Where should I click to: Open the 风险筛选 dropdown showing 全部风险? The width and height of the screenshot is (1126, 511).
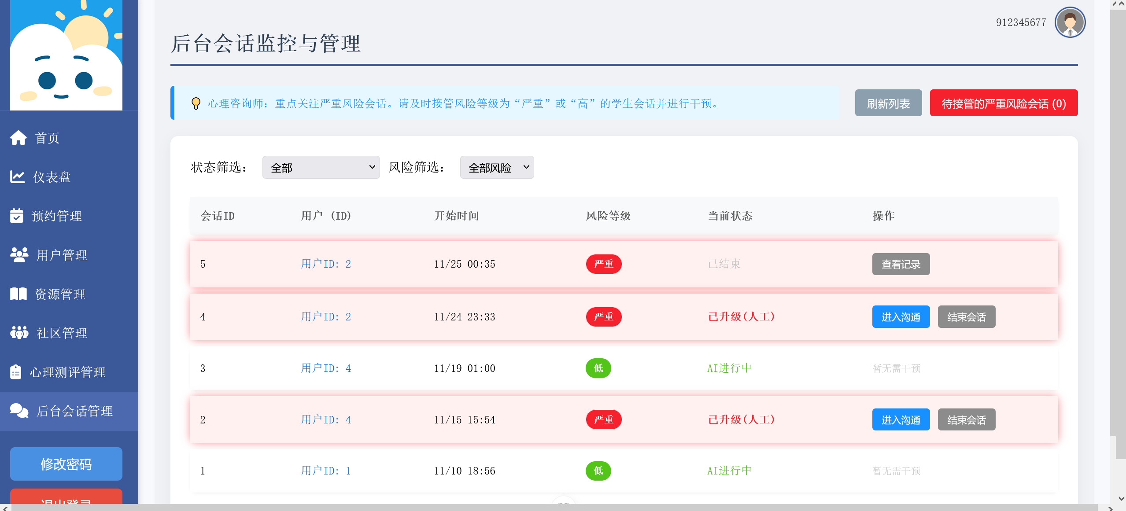pos(497,167)
